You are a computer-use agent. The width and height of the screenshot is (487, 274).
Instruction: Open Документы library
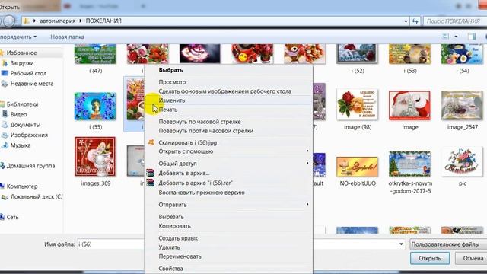click(25, 125)
